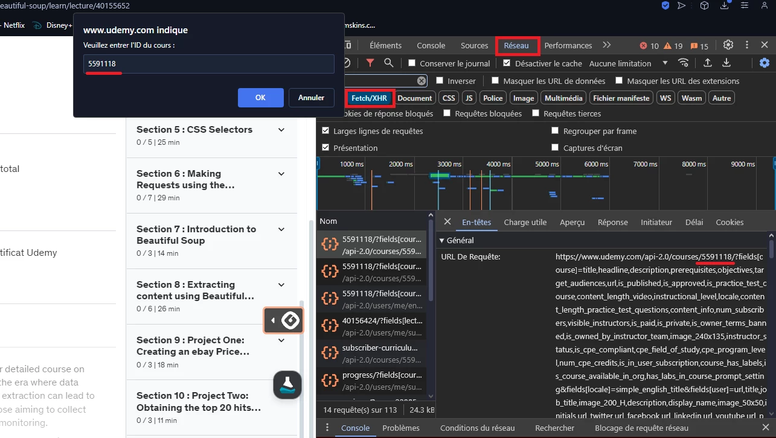Toggle the network filter funnel icon

[370, 63]
